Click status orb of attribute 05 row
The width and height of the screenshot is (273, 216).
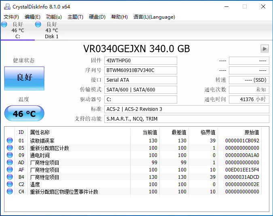tap(10, 148)
